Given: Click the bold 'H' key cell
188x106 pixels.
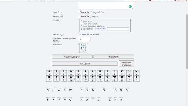Looking at the screenshot, I should coord(100,71).
